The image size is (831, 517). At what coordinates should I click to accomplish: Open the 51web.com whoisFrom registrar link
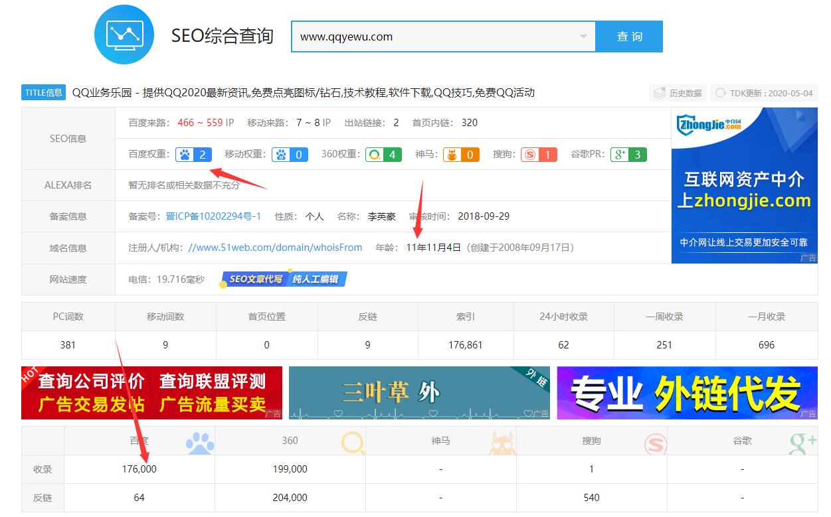pyautogui.click(x=275, y=248)
